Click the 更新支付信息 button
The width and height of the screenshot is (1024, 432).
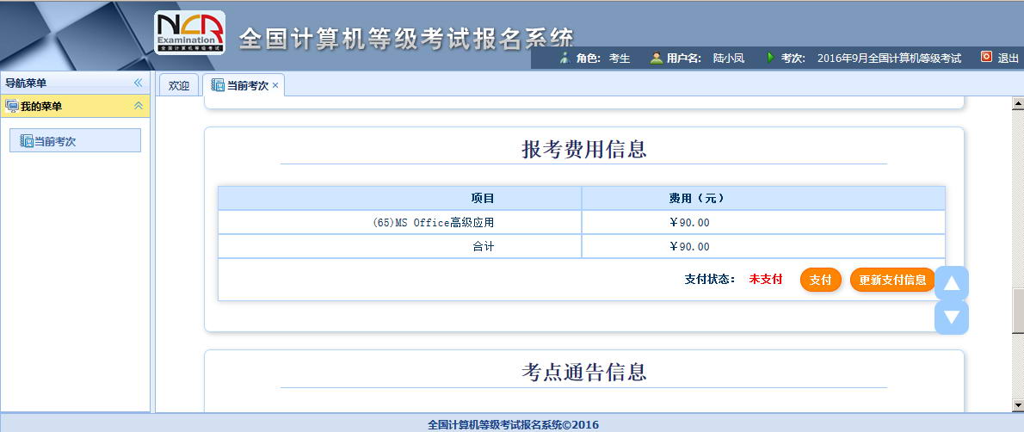pyautogui.click(x=892, y=280)
